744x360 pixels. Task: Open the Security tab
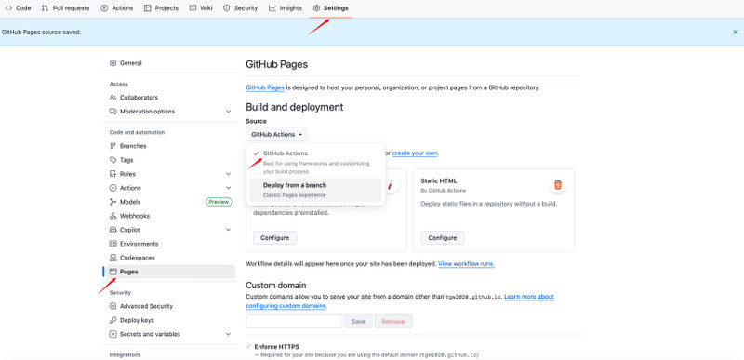pyautogui.click(x=240, y=8)
